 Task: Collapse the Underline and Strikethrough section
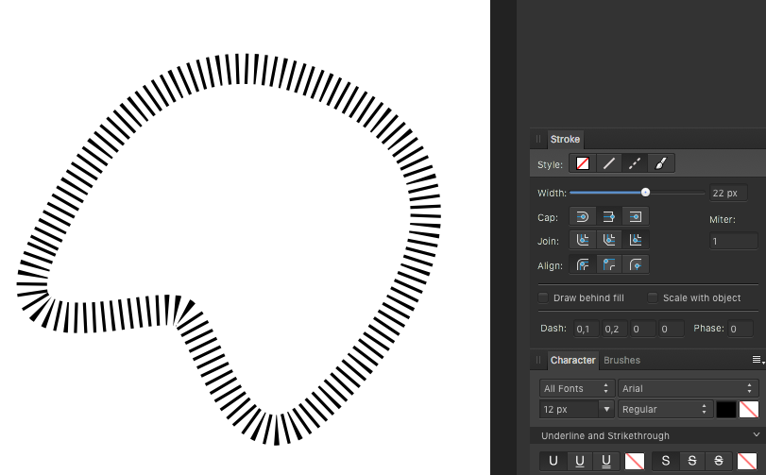(x=757, y=434)
